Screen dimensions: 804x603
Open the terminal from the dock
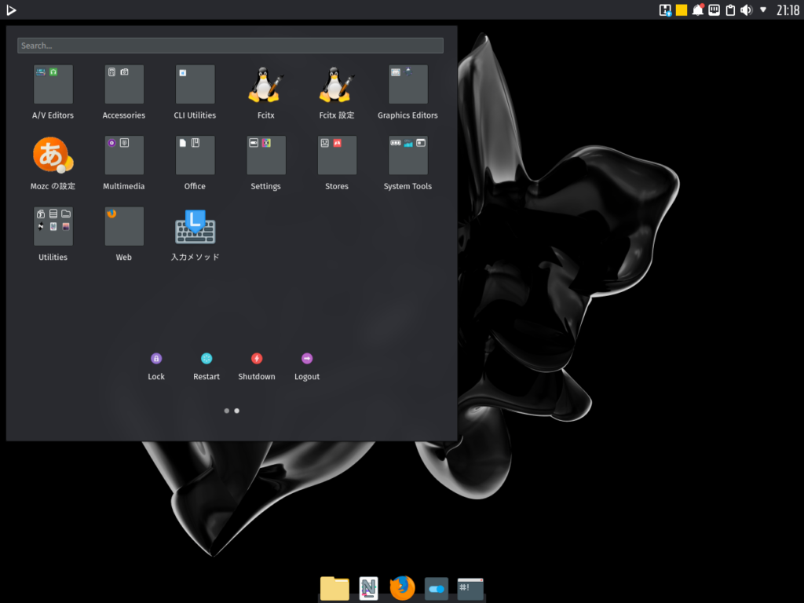470,587
